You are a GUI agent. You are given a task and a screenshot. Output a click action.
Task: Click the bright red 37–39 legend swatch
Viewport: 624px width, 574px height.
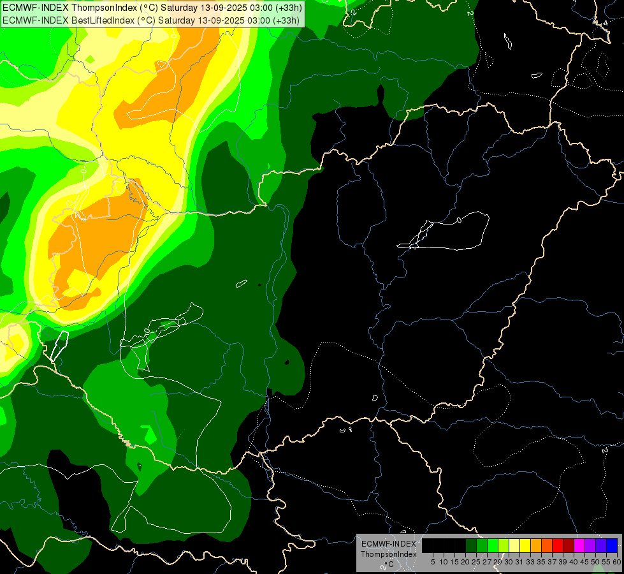(x=558, y=545)
